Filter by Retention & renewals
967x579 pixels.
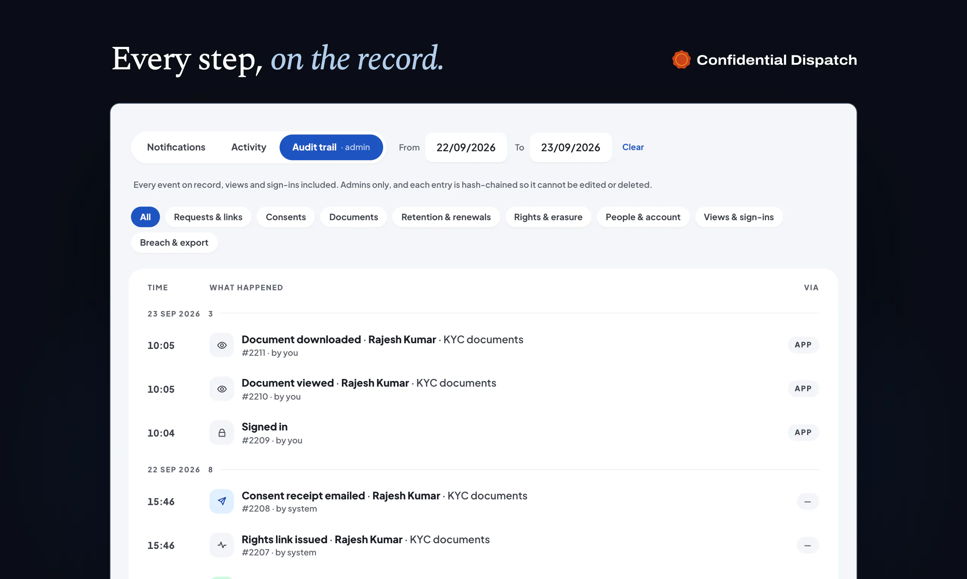click(446, 217)
